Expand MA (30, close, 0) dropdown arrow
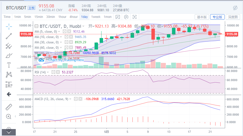 click(61, 42)
